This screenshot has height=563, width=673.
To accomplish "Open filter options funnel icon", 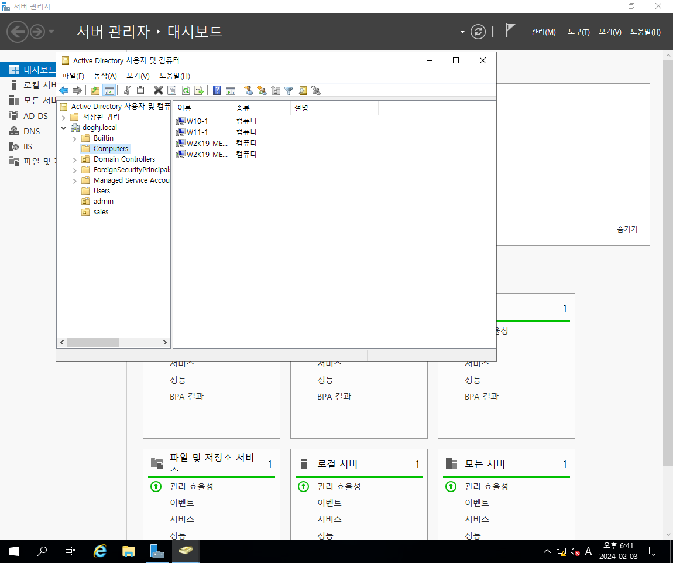I will (x=289, y=90).
